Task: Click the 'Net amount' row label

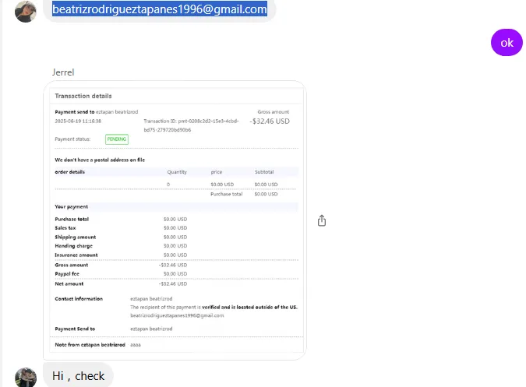Action: coord(69,283)
